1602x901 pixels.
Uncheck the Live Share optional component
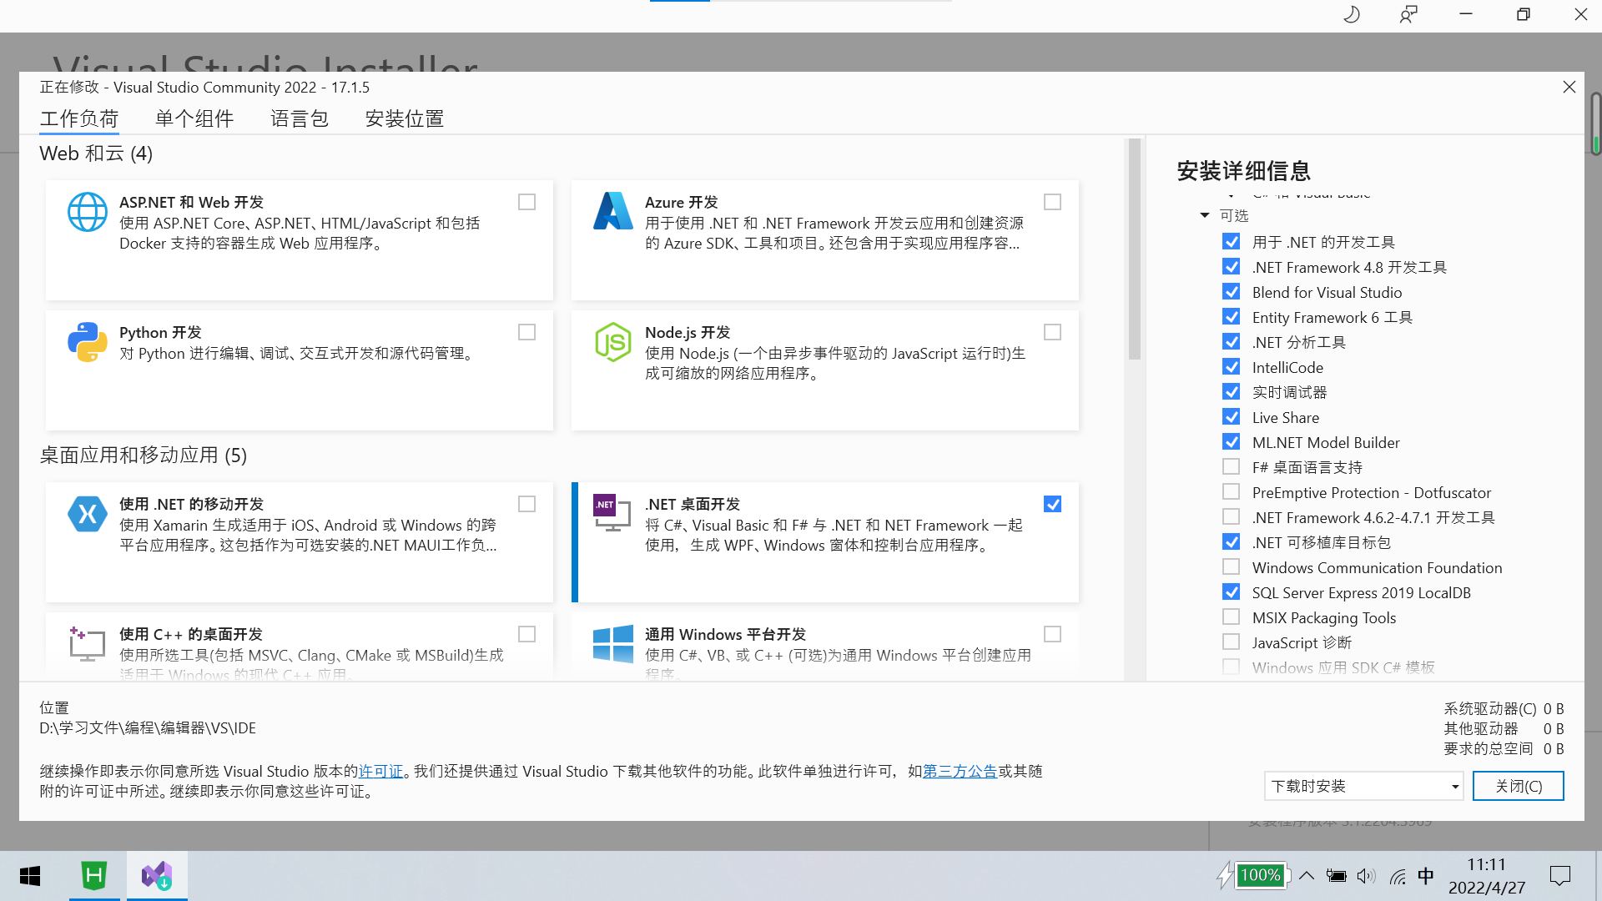tap(1231, 417)
